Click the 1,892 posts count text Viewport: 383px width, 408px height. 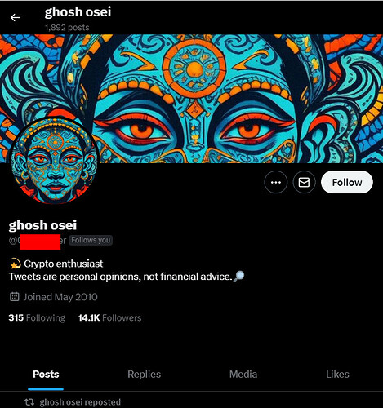(x=67, y=28)
